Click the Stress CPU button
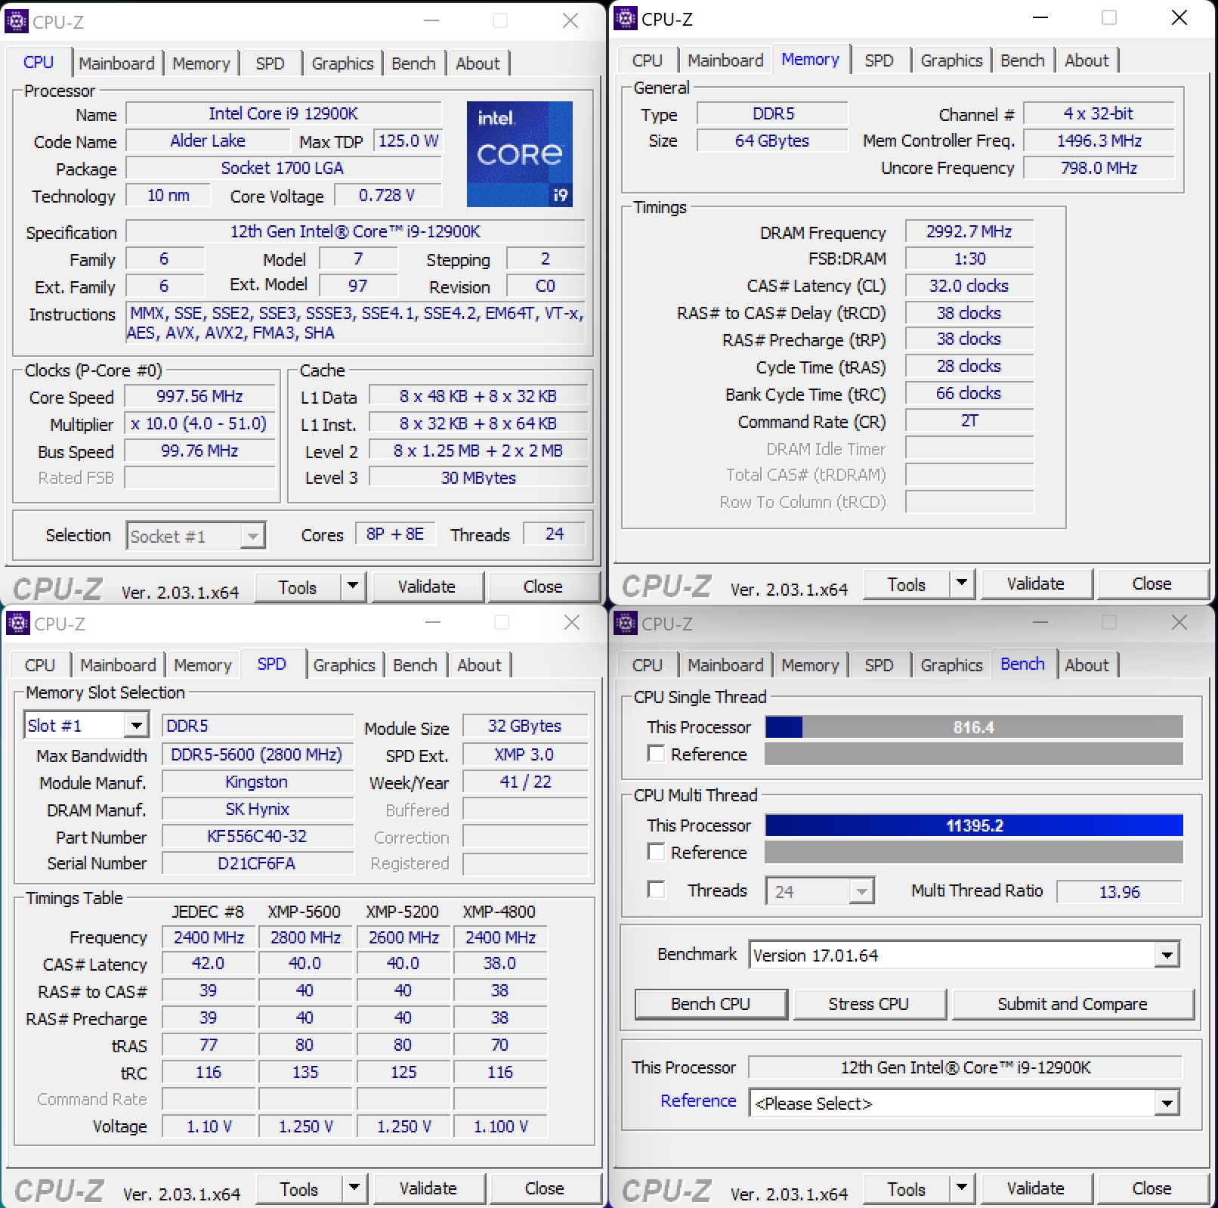The image size is (1218, 1208). [x=868, y=1004]
